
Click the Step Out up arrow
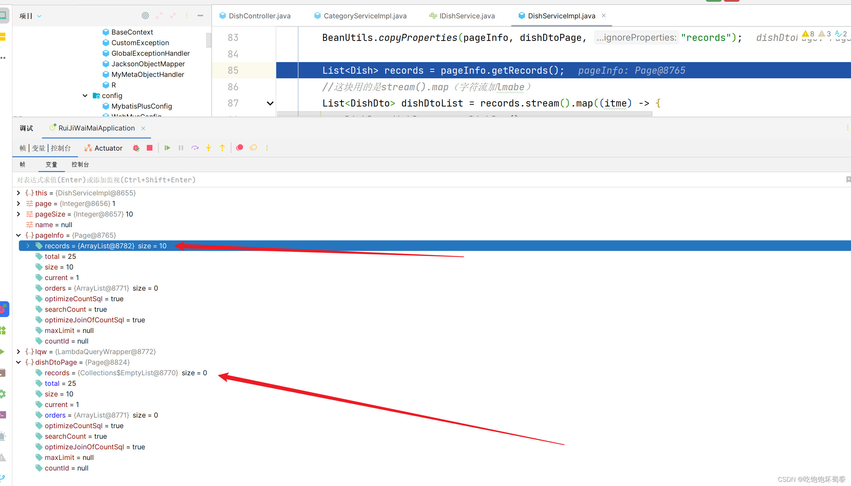click(x=222, y=148)
